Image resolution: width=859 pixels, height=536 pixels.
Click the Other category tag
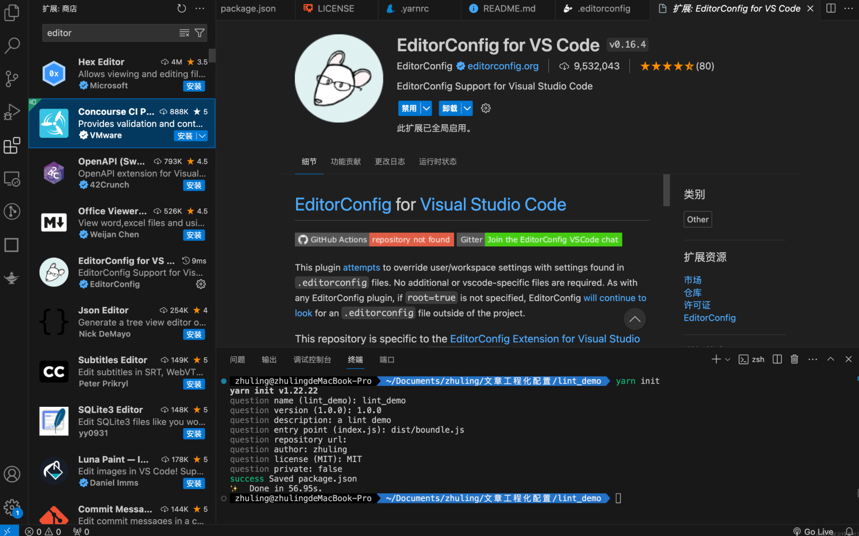(x=698, y=219)
